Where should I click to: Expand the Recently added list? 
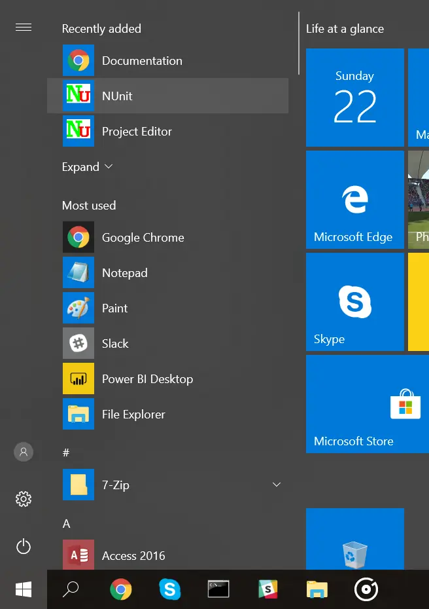tap(87, 167)
